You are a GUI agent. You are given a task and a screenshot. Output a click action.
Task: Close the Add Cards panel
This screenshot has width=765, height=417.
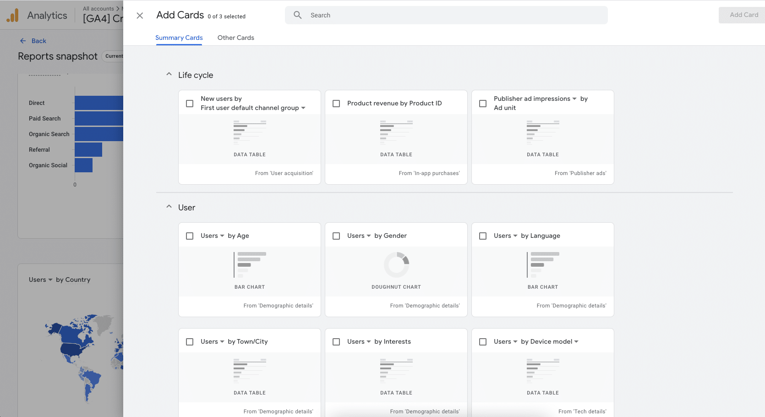click(x=140, y=16)
